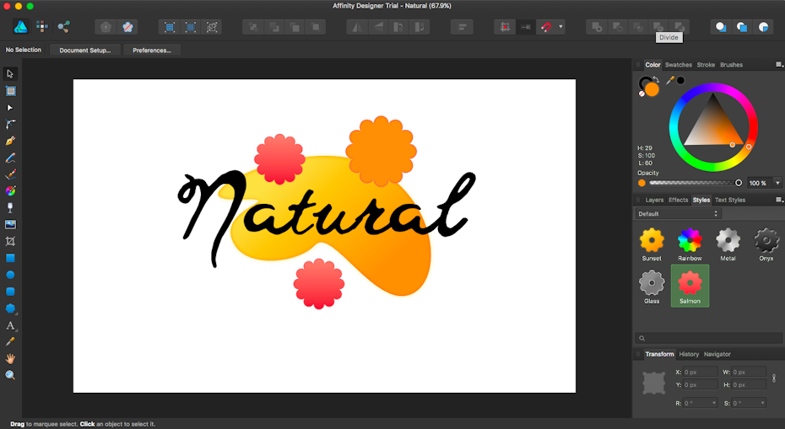Open the snapping options dropdown arrow
This screenshot has width=785, height=429.
(561, 27)
